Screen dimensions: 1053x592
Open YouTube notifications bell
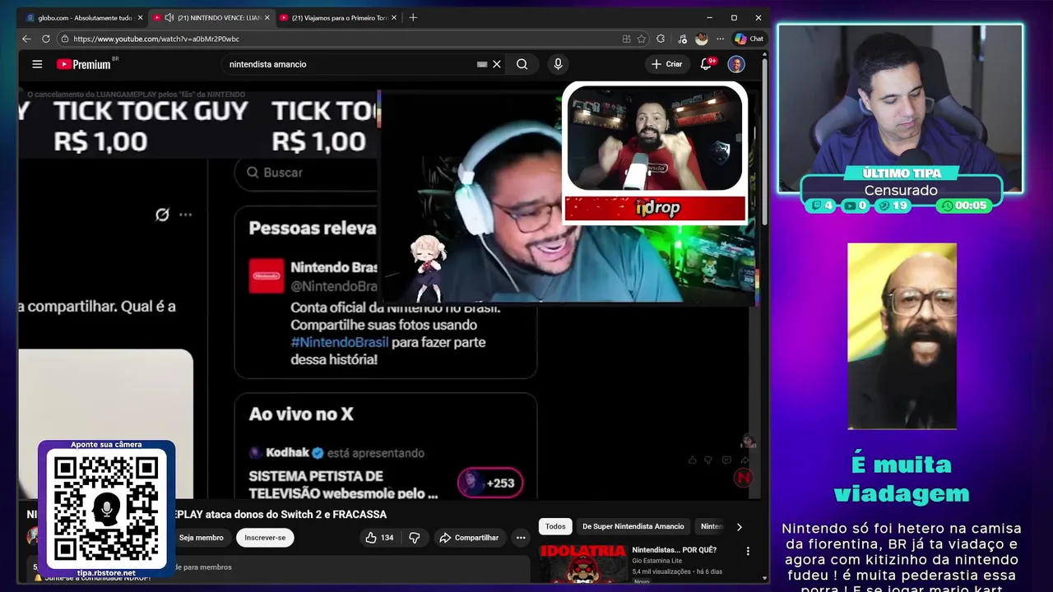[706, 64]
